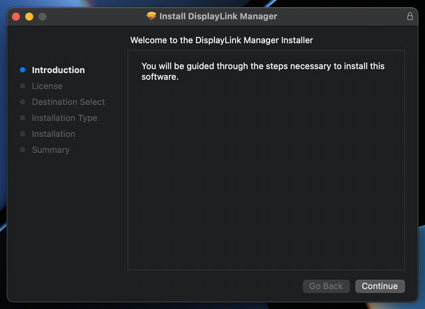Click the blue bullet beside Introduction

[23, 70]
